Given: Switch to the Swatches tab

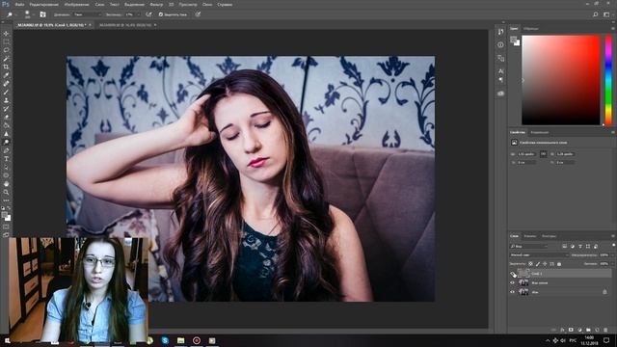Looking at the screenshot, I should [x=531, y=28].
